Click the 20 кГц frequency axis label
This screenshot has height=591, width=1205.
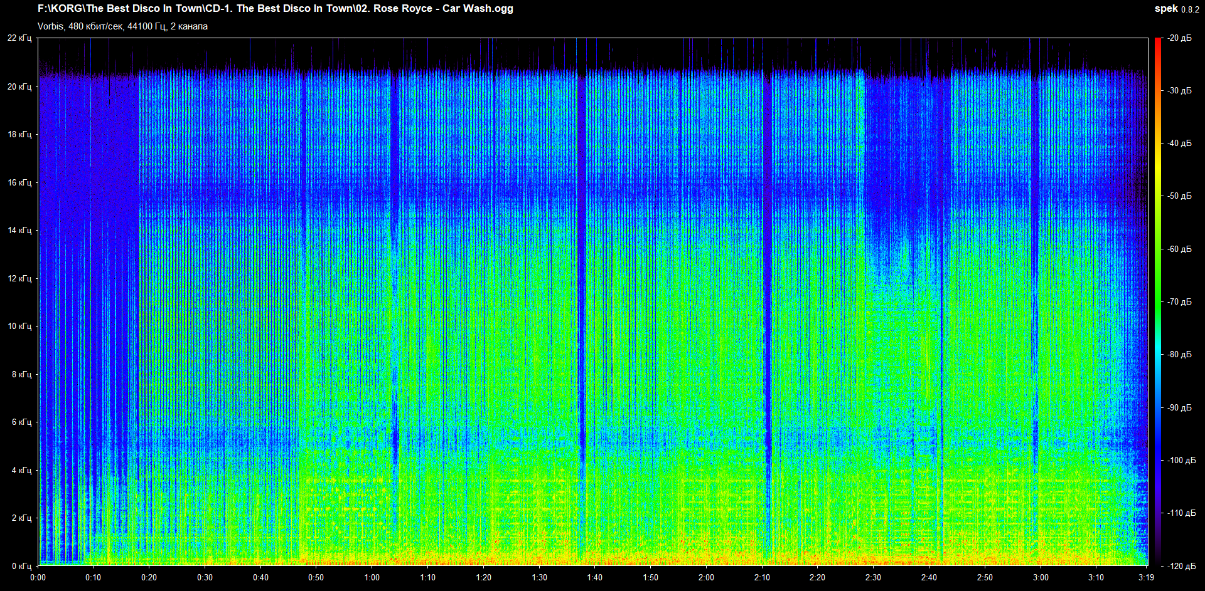click(19, 86)
